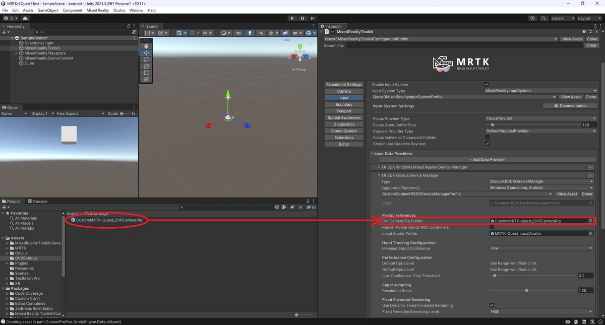This screenshot has height=325, width=605.
Task: Toggle scene visibility hidden-objects eye icon
Action: tap(285, 33)
